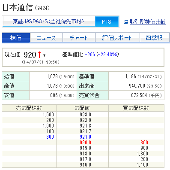Select the 株価 tab
Image resolution: width=170 pixels, height=170 pixels.
(16, 38)
